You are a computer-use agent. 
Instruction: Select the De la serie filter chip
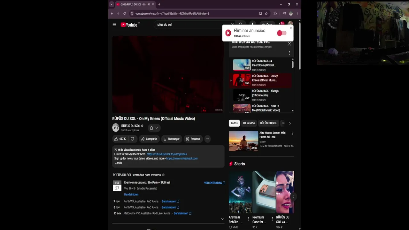coord(249,123)
